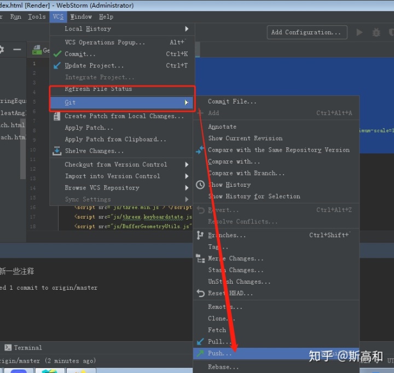Expand Checkout from Version Control submenu arrow
394x373 pixels.
[187, 164]
